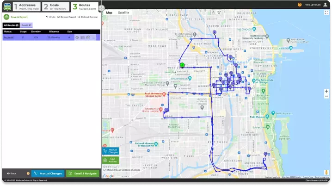This screenshot has height=186, width=332.
Task: Click the Rush University Medical Center pin
Action: 164,94
